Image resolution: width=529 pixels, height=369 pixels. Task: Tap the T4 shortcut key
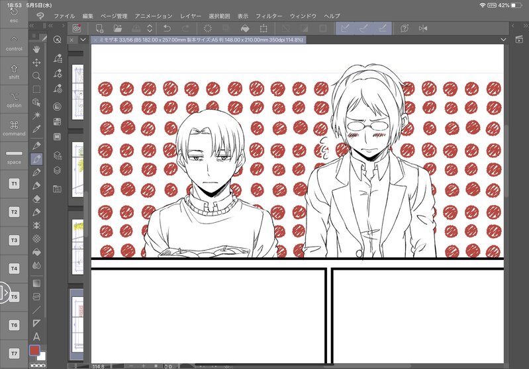click(x=14, y=268)
